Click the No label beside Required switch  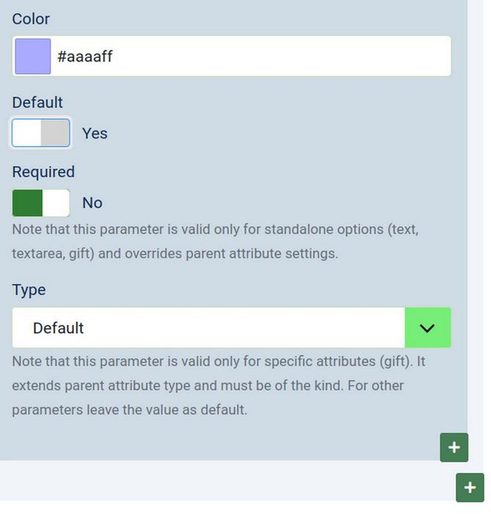(x=92, y=203)
